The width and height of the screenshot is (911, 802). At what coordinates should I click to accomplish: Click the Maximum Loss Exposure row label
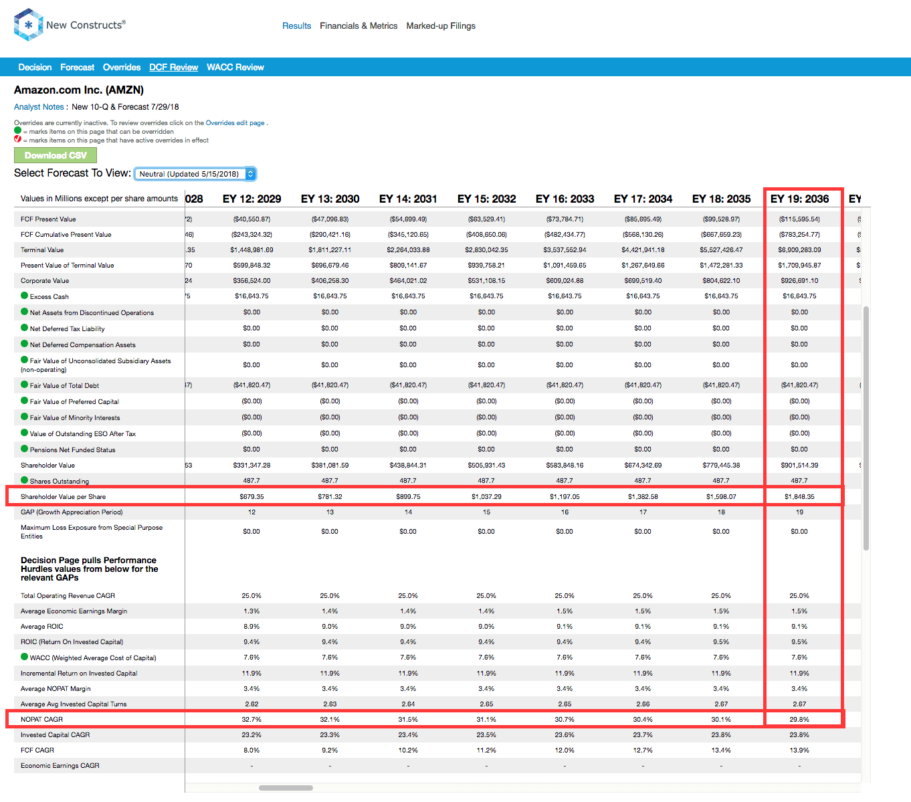tap(92, 532)
